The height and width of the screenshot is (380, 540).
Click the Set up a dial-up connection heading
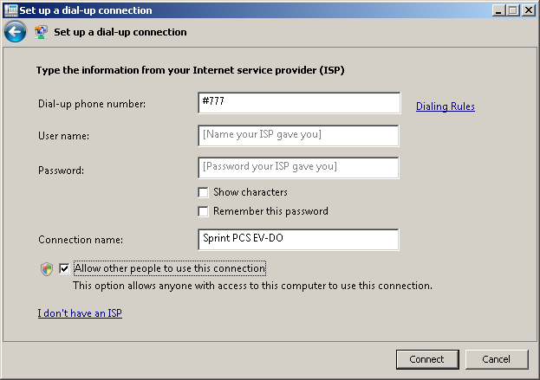pos(120,32)
